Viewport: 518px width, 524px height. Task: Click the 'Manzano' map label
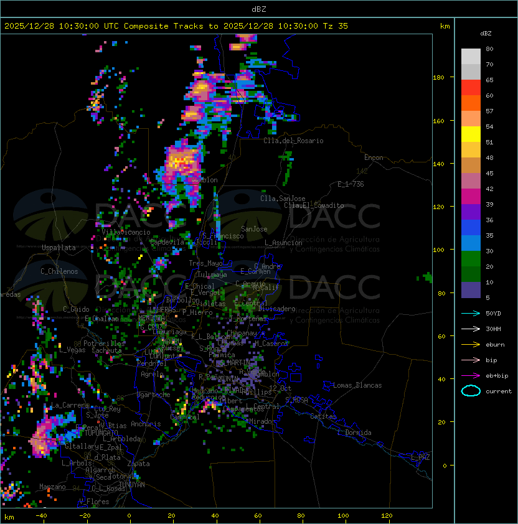[52, 487]
